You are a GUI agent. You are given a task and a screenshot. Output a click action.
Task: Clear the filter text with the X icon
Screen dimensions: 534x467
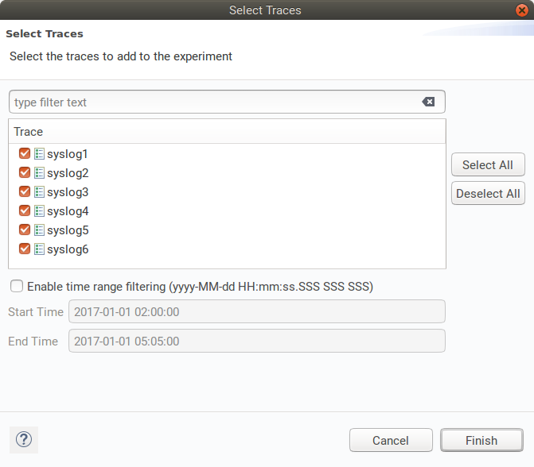tap(428, 102)
